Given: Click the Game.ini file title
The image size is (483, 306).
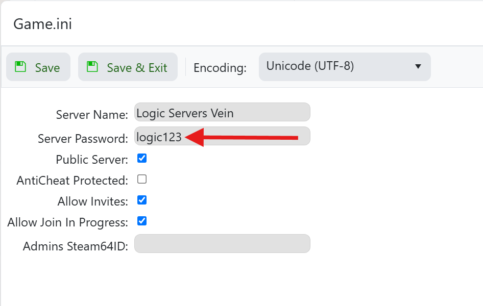Looking at the screenshot, I should click(x=42, y=24).
